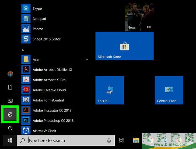Screen dimensions: 196x149
Task: Launch Notepad from app list icon
Action: point(26,19)
